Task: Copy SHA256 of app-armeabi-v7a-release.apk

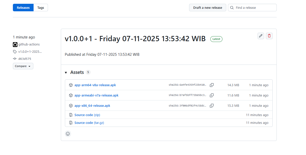Action: (212, 95)
